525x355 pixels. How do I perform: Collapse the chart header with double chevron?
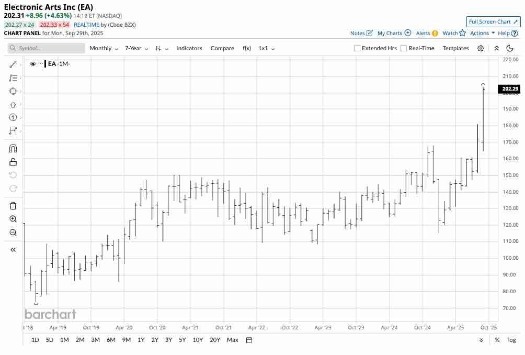coord(497,48)
